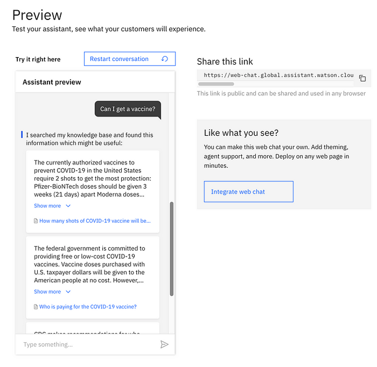
Task: Click Show more in the authorized vaccines card
Action: coord(47,206)
